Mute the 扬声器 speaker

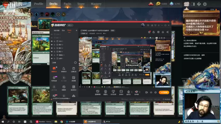[136, 93]
